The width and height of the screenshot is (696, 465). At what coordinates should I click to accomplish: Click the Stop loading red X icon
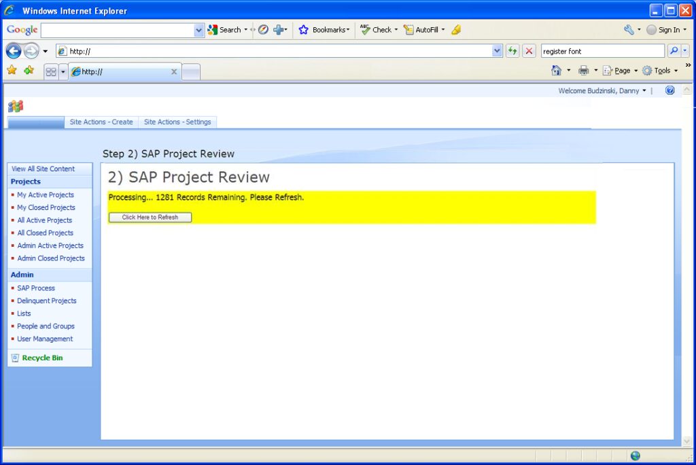point(529,50)
